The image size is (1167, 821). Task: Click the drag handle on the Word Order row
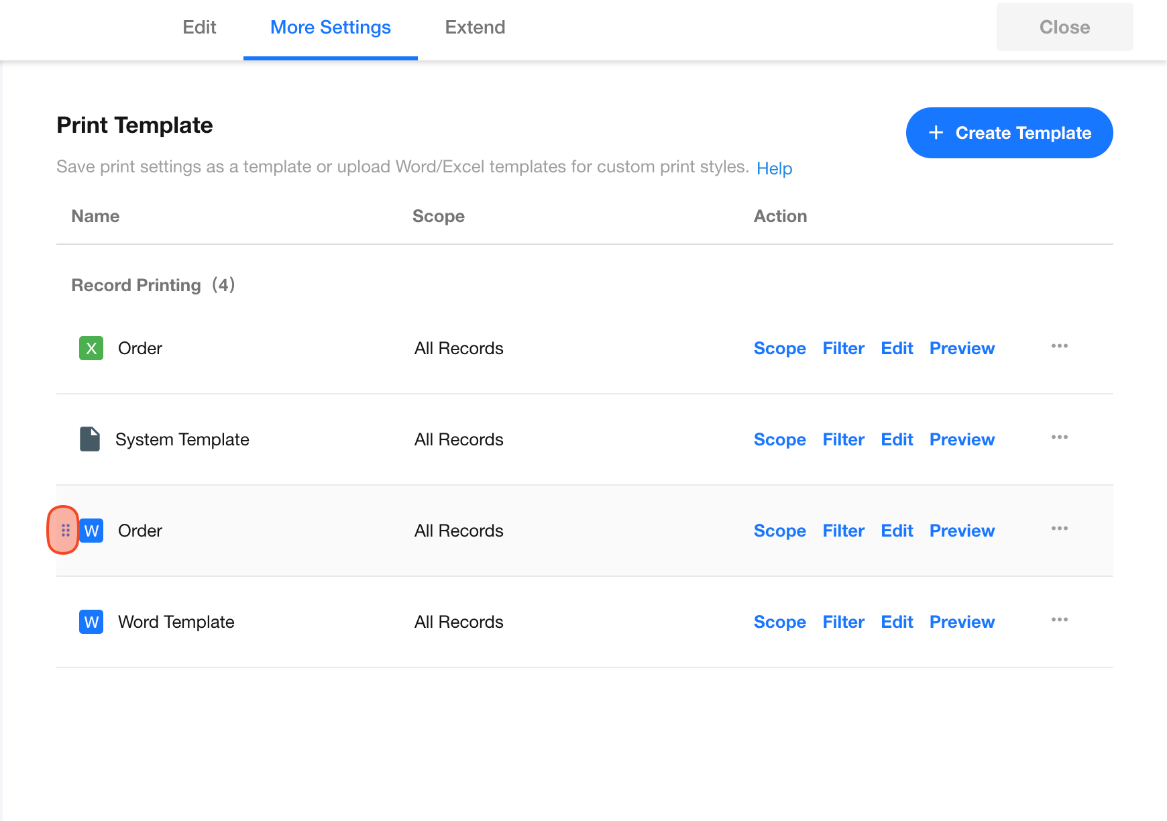(x=65, y=531)
